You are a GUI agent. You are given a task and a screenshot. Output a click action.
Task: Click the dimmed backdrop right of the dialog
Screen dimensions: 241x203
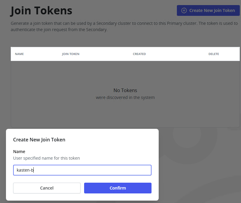point(200,164)
